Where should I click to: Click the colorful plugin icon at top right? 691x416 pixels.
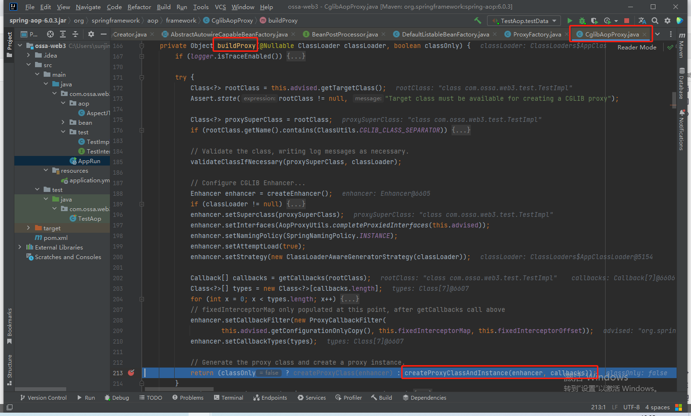click(x=679, y=21)
